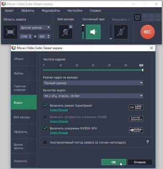The width and height of the screenshot is (163, 169).
Task: Toggle the system sound speaker button
Action: click(93, 32)
